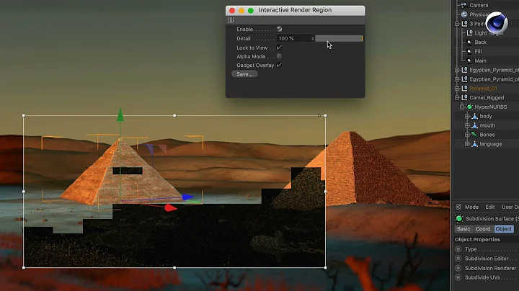Switch to the Coord. tab
The width and height of the screenshot is (519, 291).
tap(483, 229)
